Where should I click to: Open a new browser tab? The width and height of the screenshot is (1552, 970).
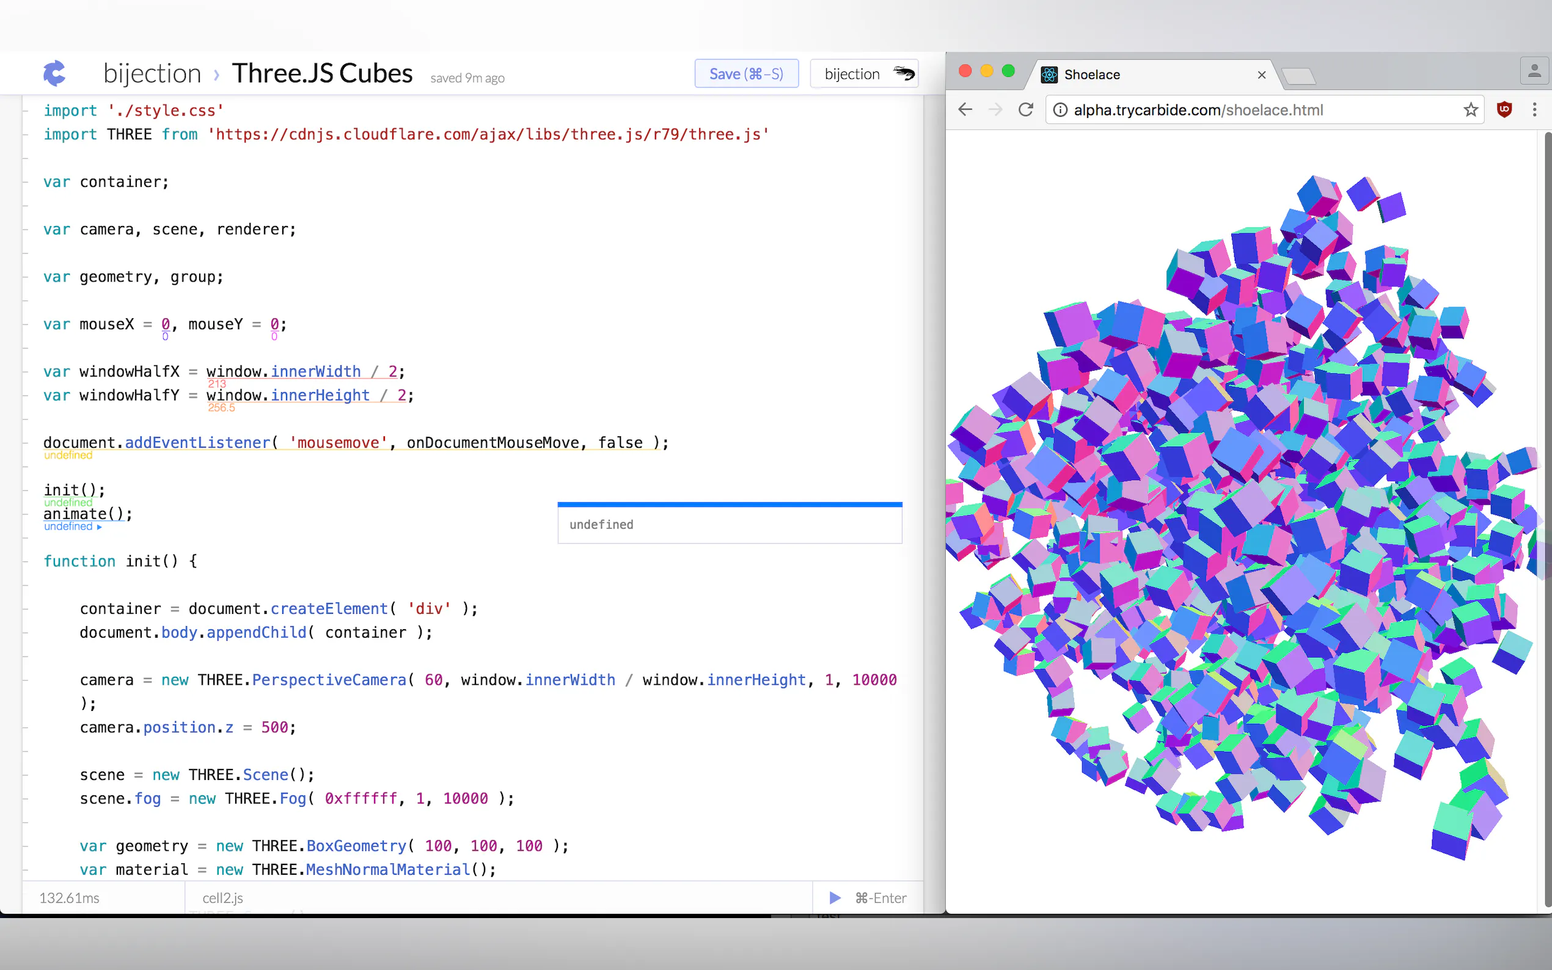1298,76
